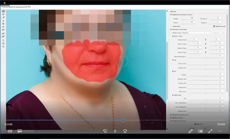Adjust the Улыбка smile slider
This screenshot has height=139, width=230.
pyautogui.click(x=206, y=77)
